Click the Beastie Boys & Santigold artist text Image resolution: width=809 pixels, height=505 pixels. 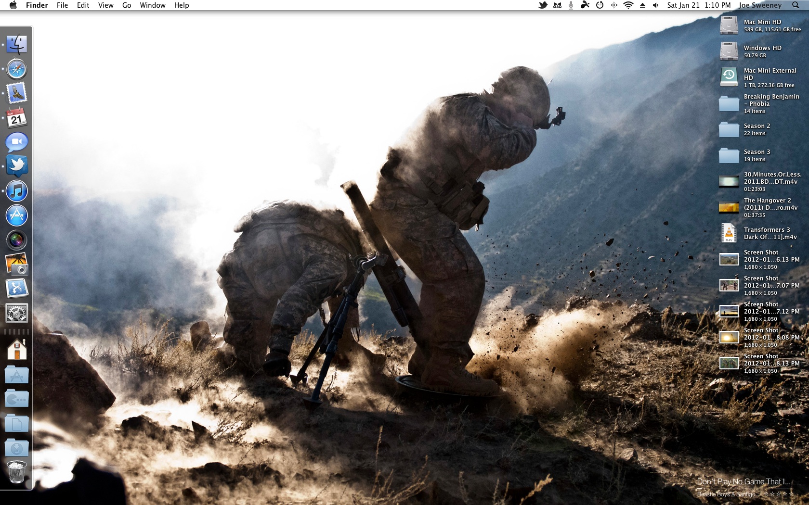click(729, 494)
